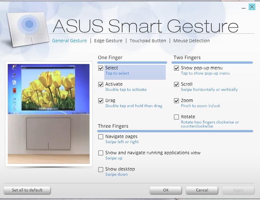Switch to the Mouse Detection tab
260x200 pixels.
point(191,41)
